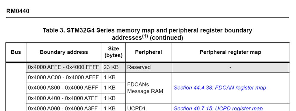Screen dimensions: 296x111
Task: Open the Section 44.4.38 FDCAN register map link
Action: tap(220, 88)
